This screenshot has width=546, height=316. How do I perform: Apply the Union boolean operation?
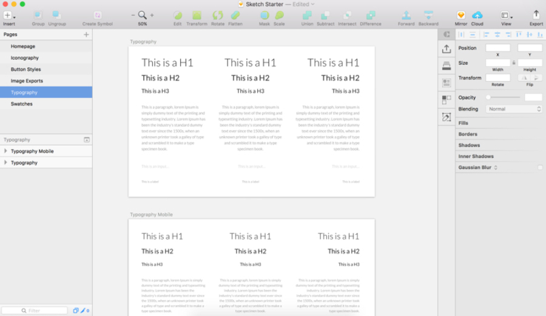pos(307,15)
